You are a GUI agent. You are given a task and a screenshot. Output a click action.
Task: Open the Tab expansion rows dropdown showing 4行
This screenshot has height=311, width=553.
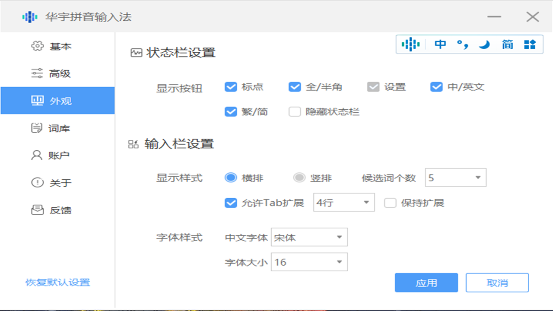(x=343, y=203)
